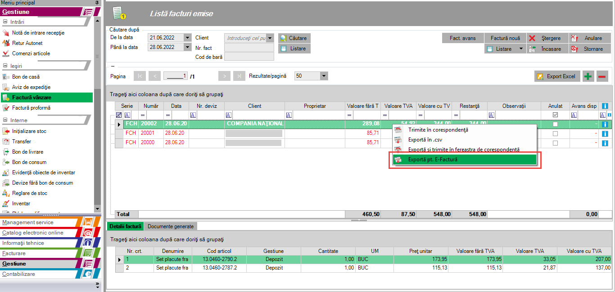Click info icon on invoice 20000 row
The height and width of the screenshot is (292, 615).
pos(605,143)
